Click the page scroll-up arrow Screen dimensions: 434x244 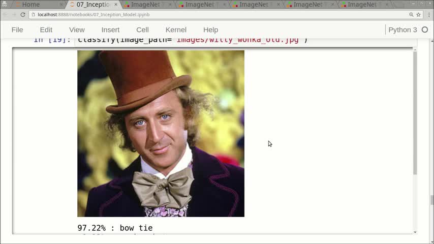[432, 41]
